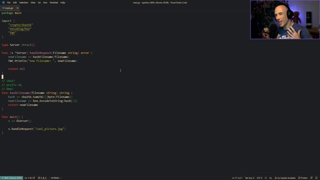
Task: Click the handleRequest method name
Action: click(40, 53)
